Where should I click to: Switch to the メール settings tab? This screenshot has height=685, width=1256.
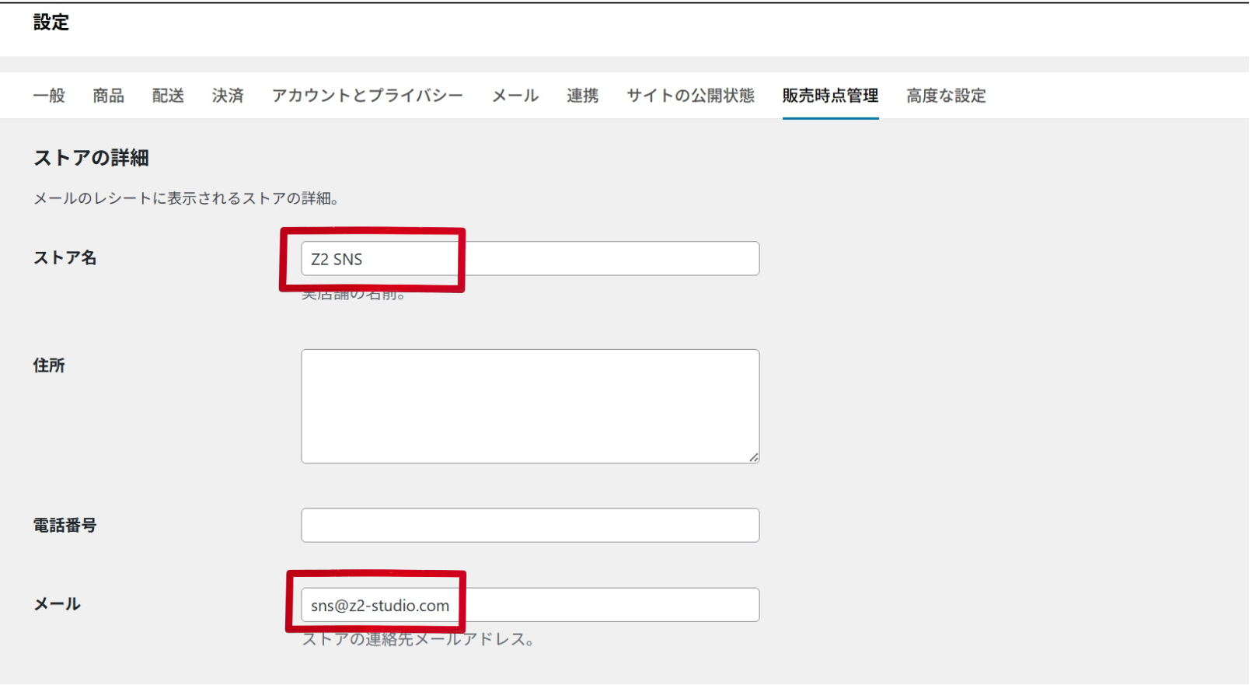point(515,96)
